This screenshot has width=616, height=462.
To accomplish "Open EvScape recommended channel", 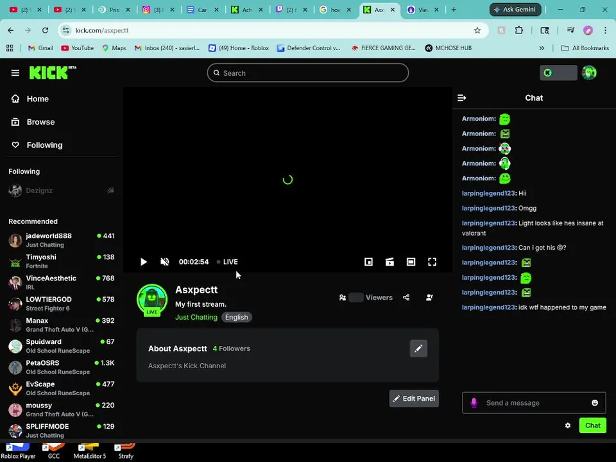I will pyautogui.click(x=62, y=389).
